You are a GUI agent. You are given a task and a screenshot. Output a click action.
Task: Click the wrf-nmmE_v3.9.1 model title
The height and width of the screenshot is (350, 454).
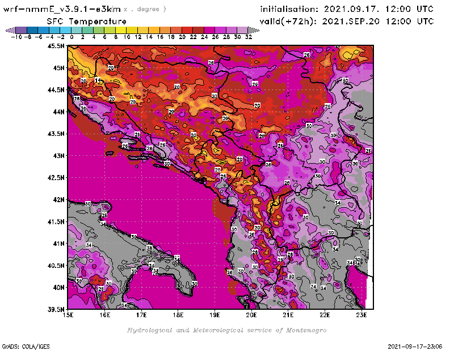point(62,9)
